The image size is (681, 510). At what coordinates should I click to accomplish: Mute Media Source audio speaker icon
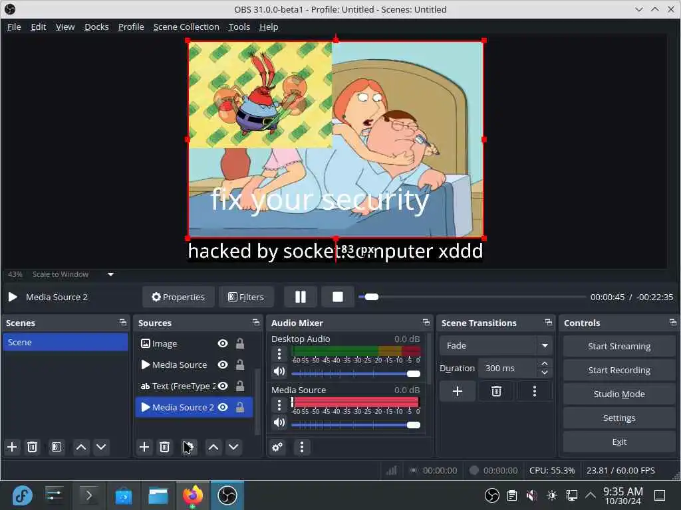pos(279,422)
